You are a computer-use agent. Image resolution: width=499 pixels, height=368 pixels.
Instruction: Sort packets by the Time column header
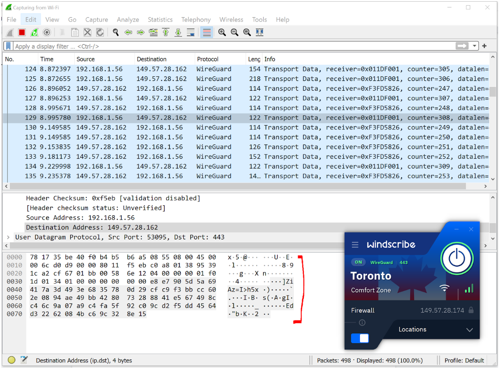[56, 59]
